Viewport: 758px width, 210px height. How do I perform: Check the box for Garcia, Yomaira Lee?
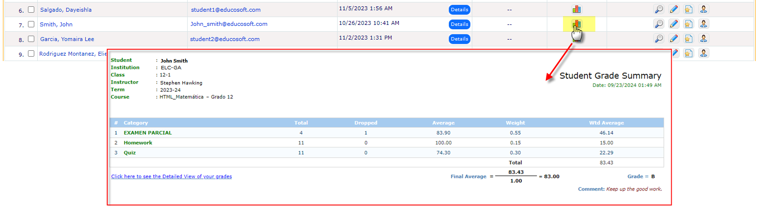coord(31,39)
